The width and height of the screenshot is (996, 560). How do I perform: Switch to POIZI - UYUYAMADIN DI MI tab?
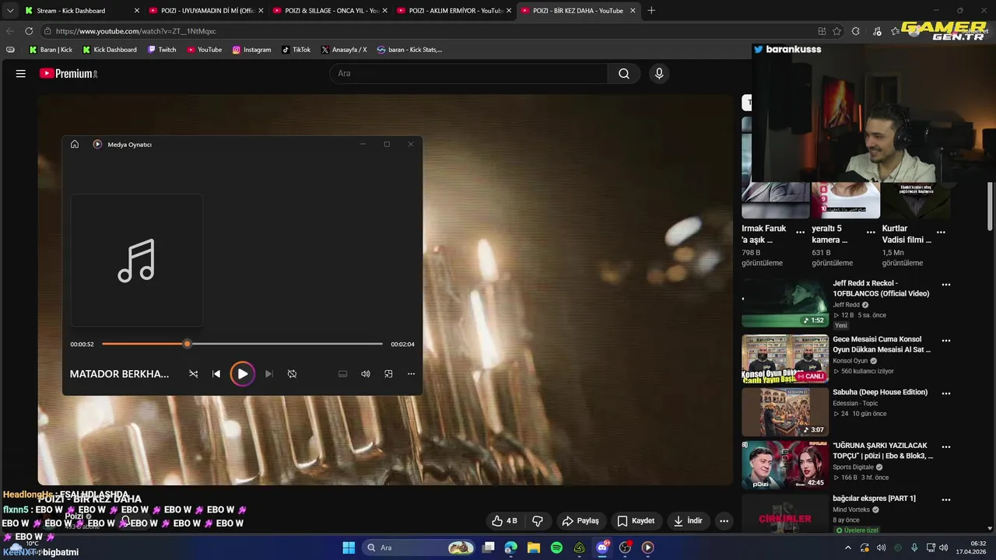pyautogui.click(x=206, y=11)
